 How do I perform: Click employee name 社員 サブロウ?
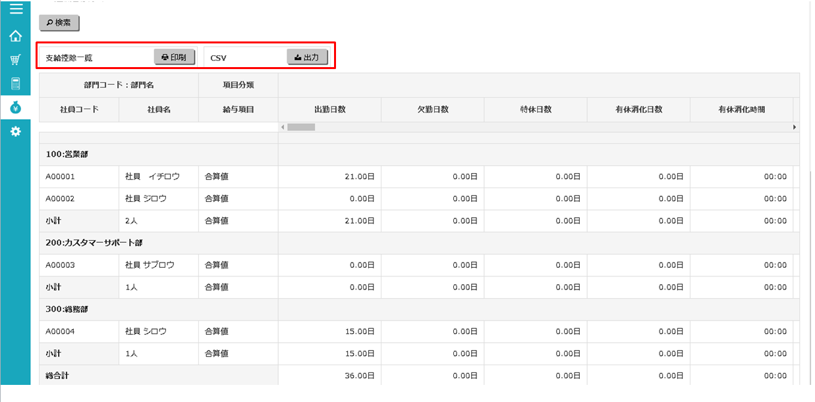point(150,265)
